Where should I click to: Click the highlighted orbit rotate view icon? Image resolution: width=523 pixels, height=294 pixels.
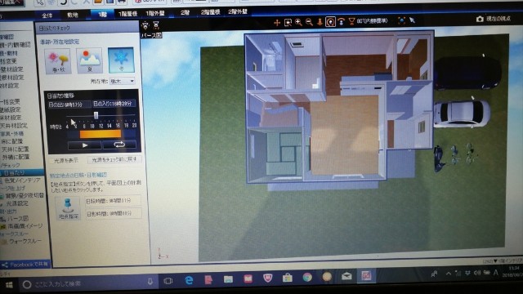(x=330, y=22)
